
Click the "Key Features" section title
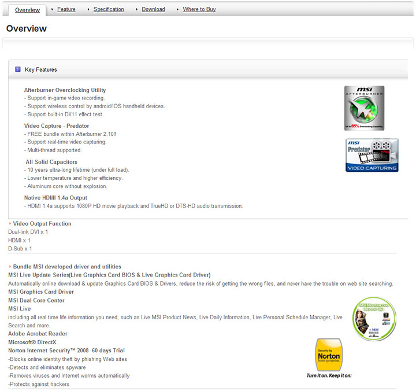coord(41,69)
